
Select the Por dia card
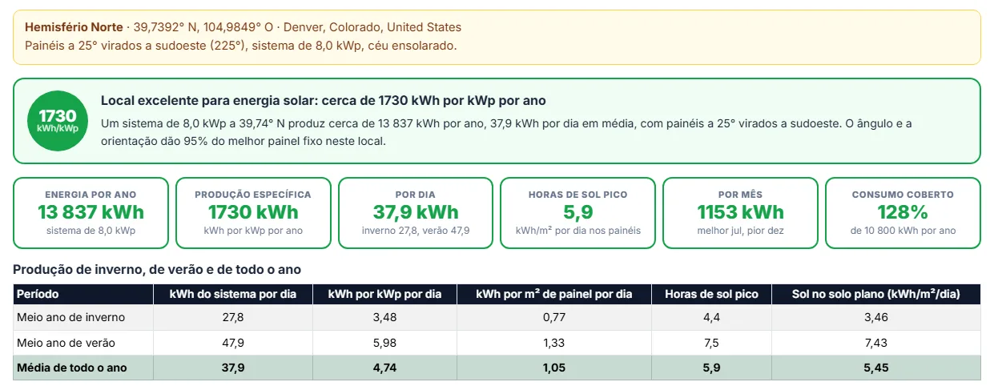(x=416, y=213)
